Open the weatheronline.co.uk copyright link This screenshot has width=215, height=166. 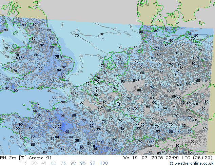[x=191, y=163]
